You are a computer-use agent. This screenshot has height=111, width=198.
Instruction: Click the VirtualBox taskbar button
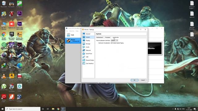coord(63,109)
